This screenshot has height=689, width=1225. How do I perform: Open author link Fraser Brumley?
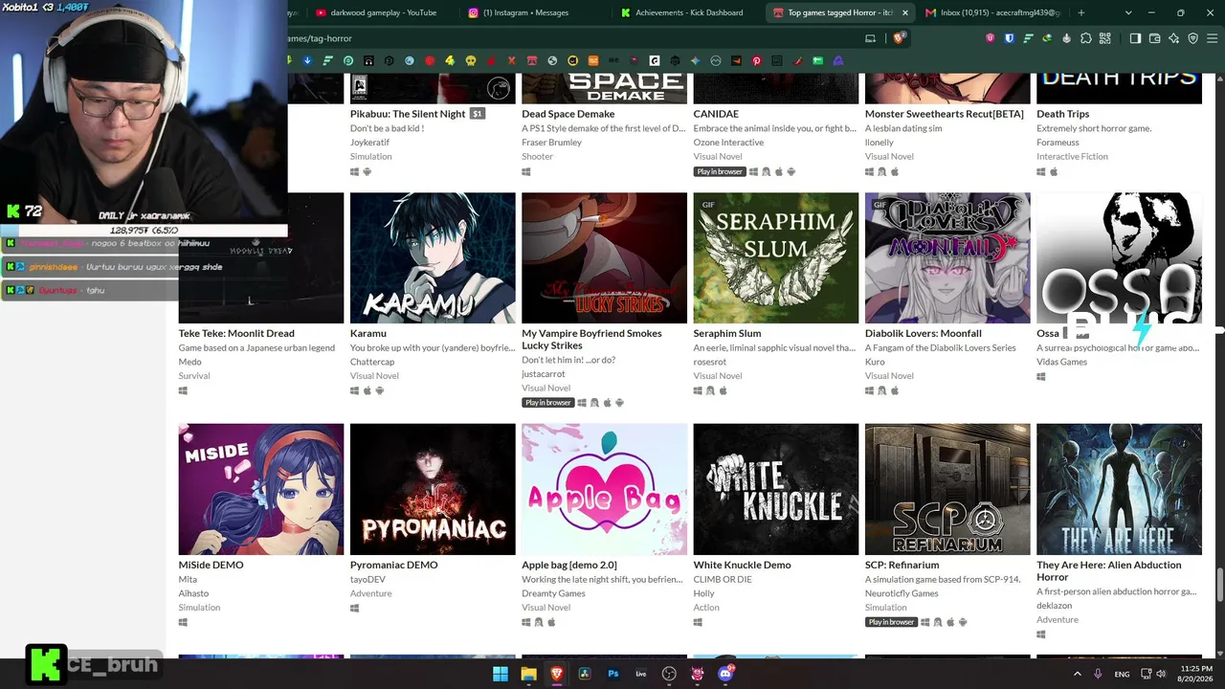[552, 143]
